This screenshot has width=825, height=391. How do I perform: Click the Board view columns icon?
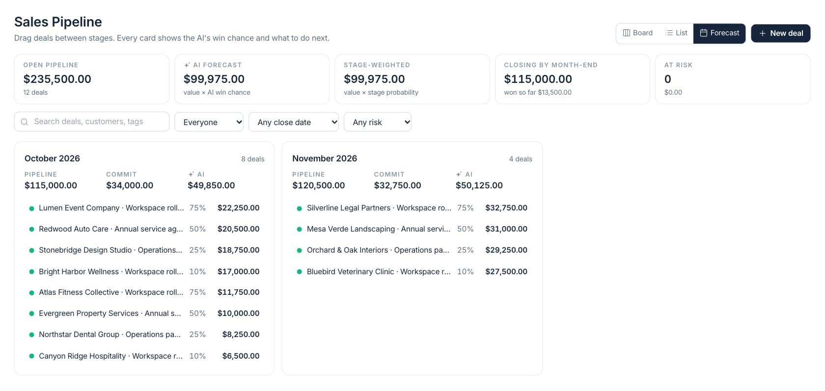626,33
